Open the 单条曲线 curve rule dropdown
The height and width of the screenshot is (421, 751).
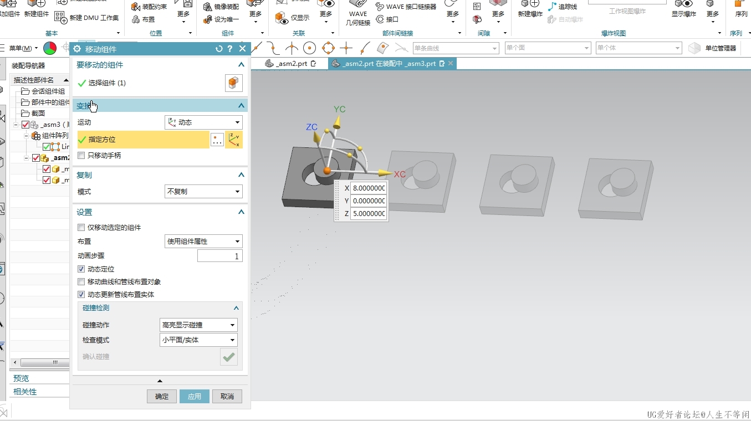[x=456, y=48]
